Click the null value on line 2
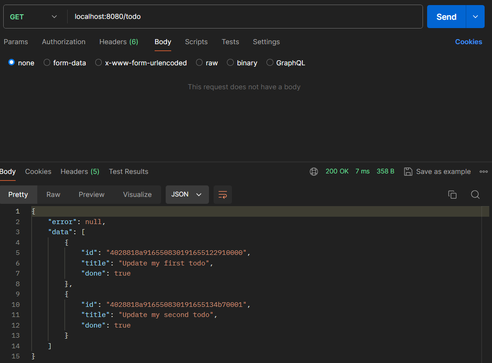The height and width of the screenshot is (363, 492). tap(93, 222)
